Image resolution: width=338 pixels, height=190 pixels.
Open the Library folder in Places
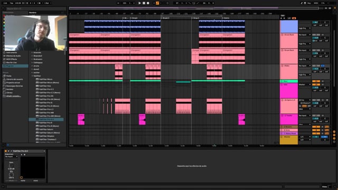10,93
